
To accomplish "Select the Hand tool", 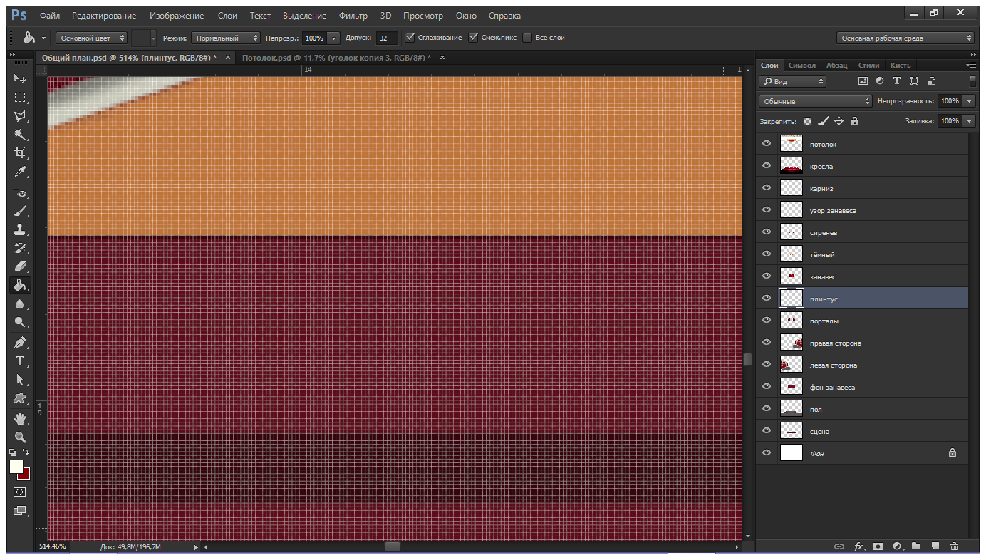I will (x=20, y=418).
